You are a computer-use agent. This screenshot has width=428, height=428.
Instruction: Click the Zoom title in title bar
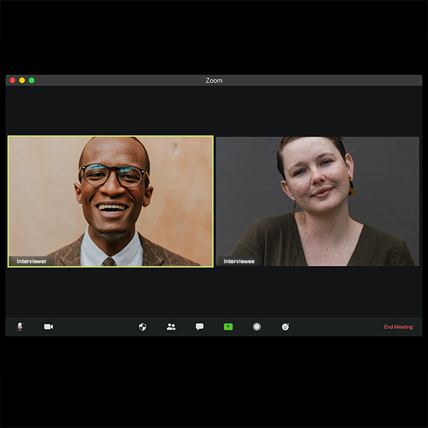click(x=214, y=81)
